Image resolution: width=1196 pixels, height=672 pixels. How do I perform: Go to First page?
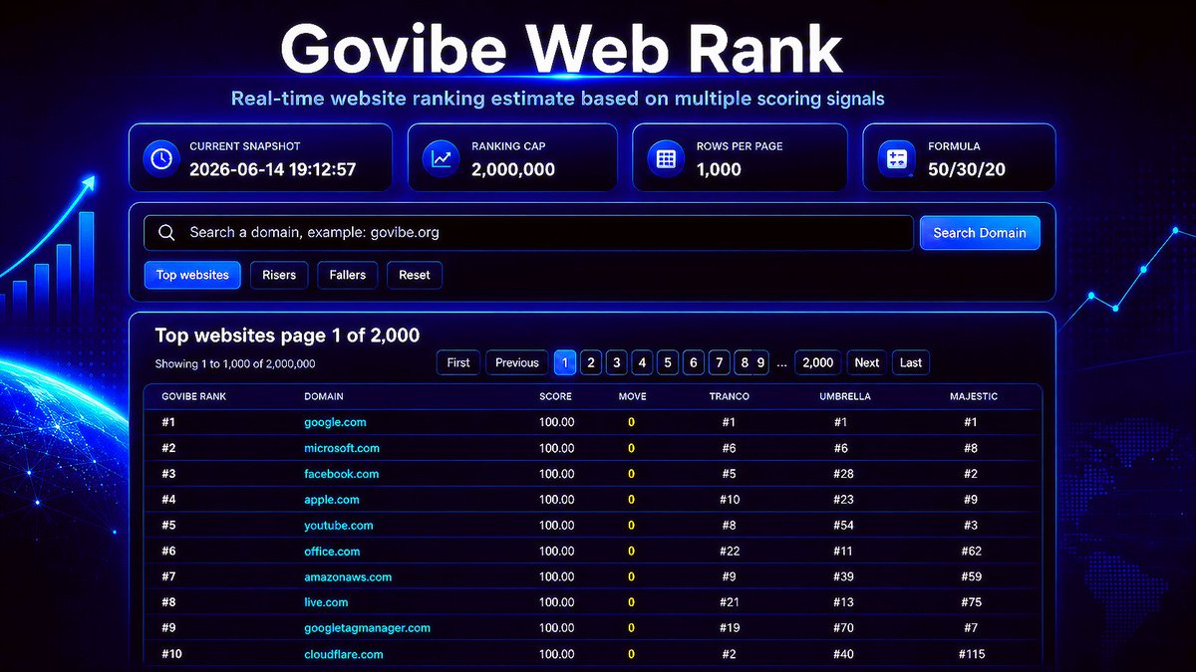(x=458, y=362)
